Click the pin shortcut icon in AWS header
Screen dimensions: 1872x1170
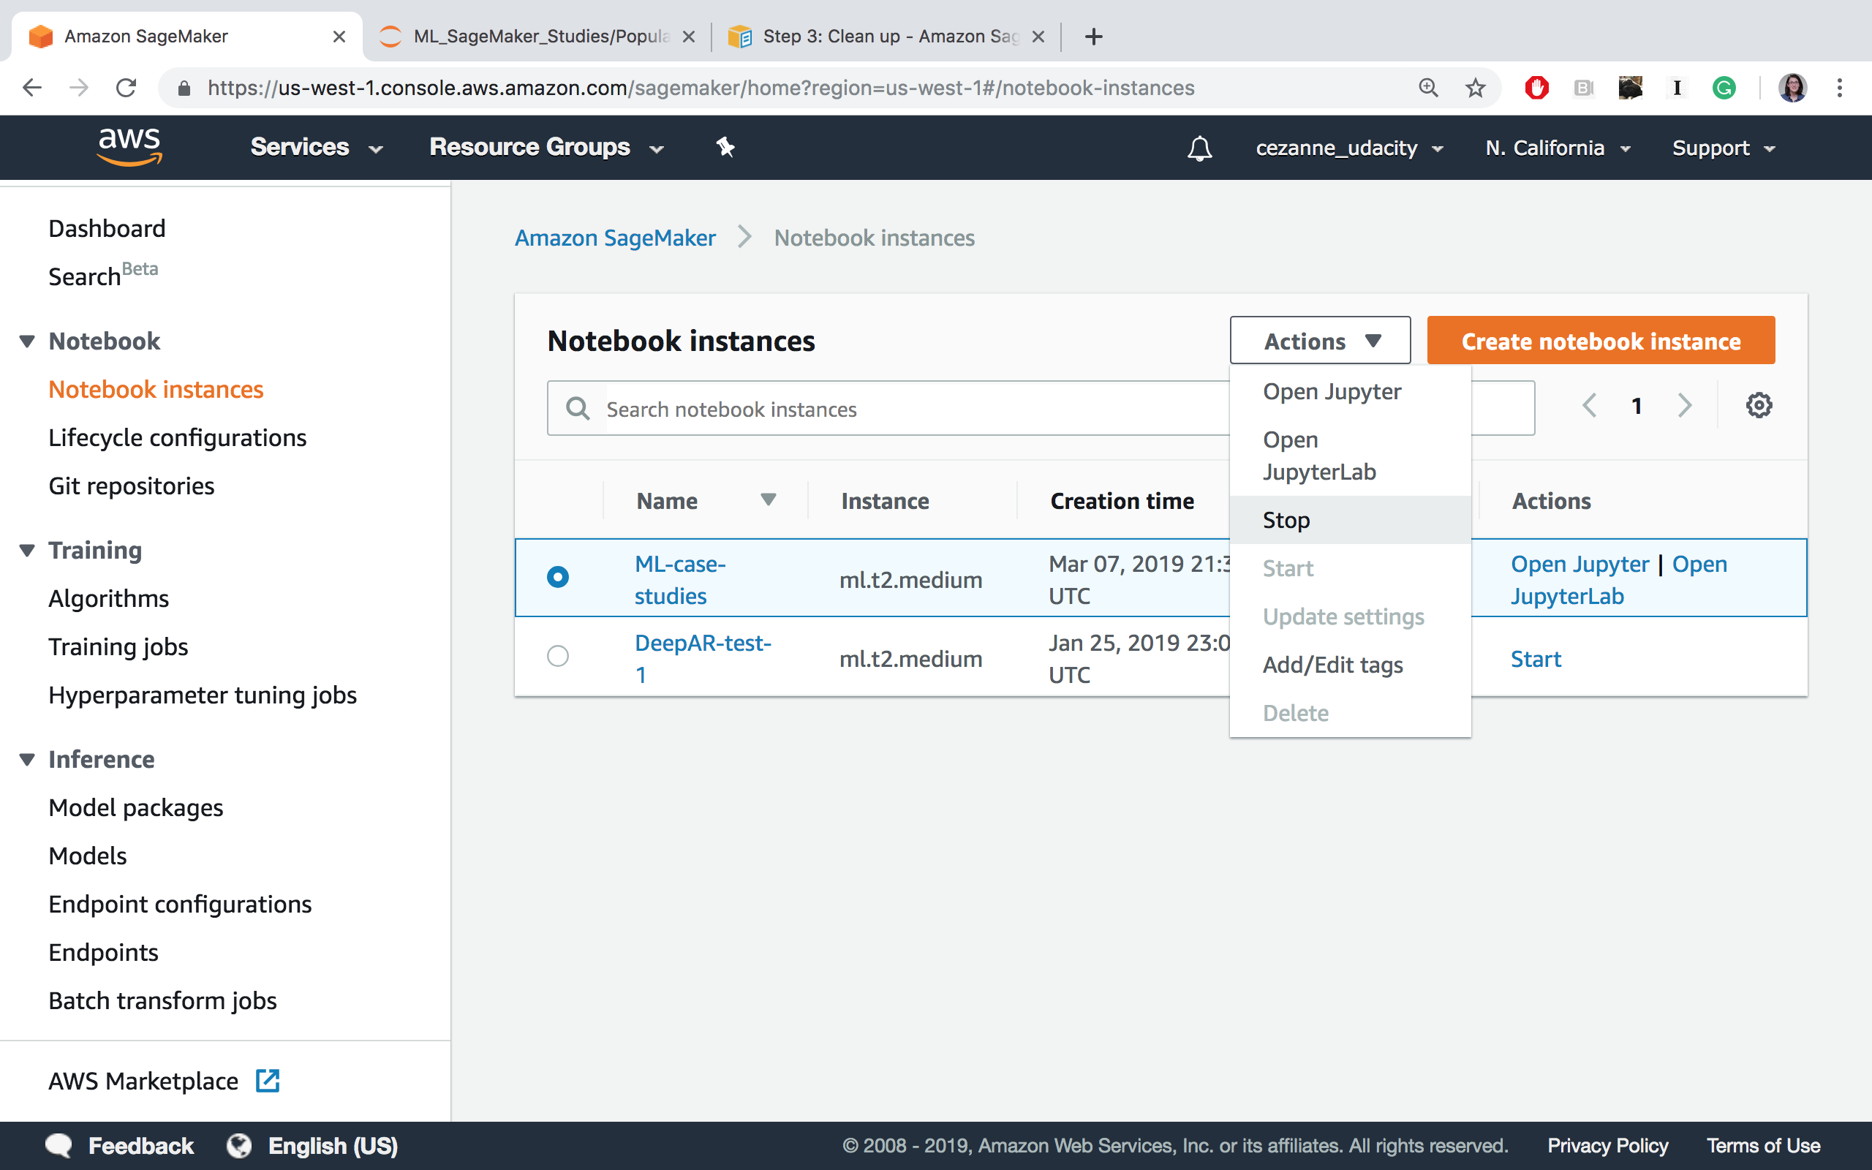point(725,146)
